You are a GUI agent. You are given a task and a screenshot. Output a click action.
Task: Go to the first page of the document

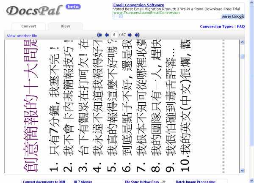pyautogui.click(x=99, y=35)
